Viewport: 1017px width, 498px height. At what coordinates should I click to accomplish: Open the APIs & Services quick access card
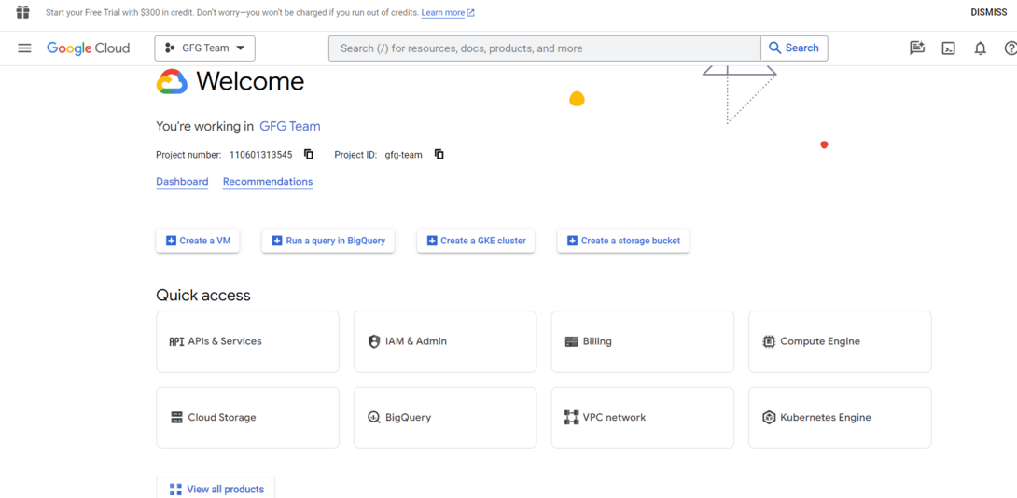[248, 341]
